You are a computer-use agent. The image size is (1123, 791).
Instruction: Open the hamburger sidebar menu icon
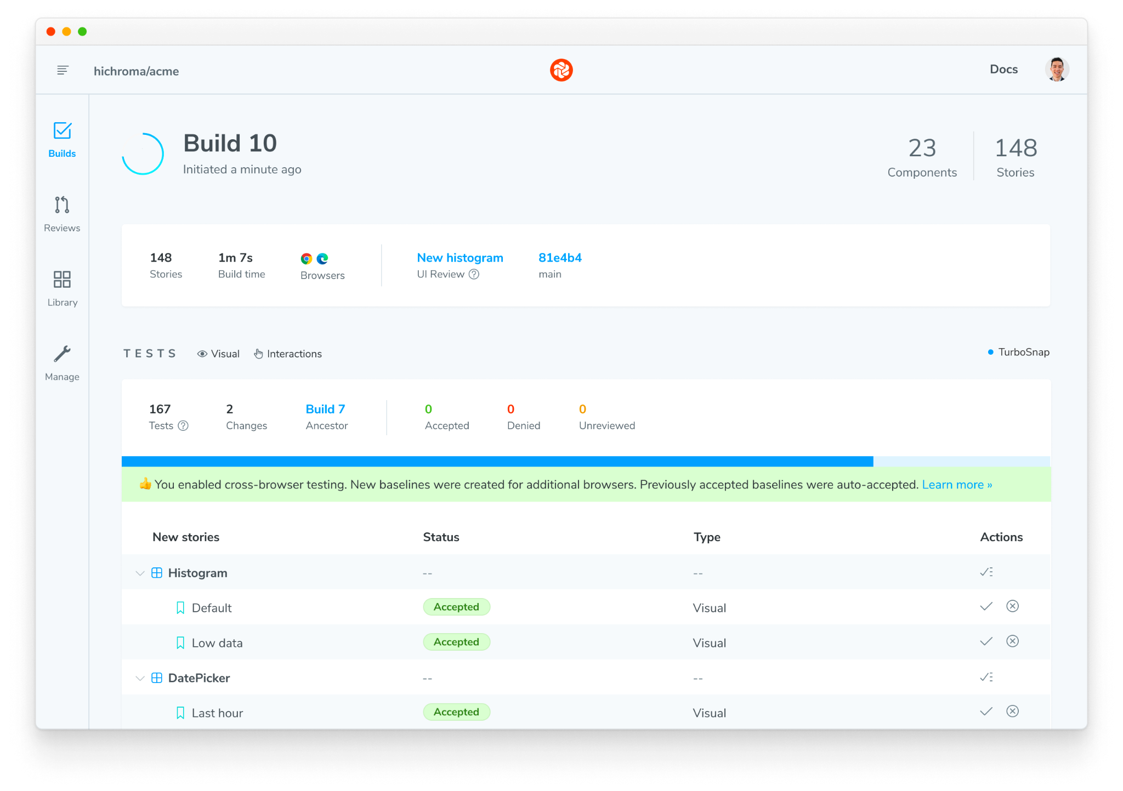(x=63, y=70)
